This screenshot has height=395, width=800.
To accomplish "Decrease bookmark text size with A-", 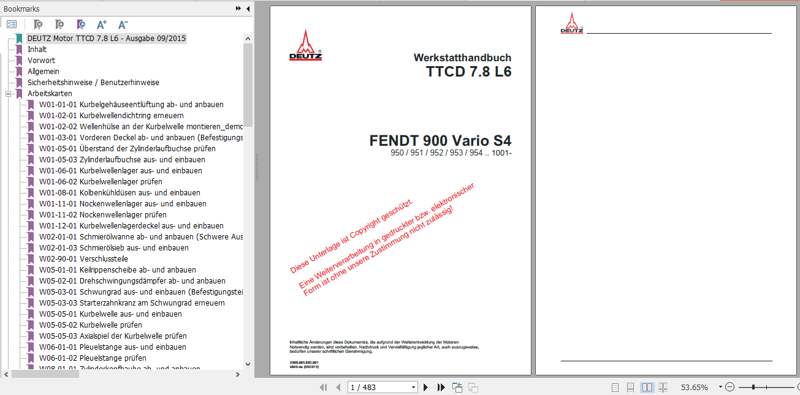I will point(123,24).
